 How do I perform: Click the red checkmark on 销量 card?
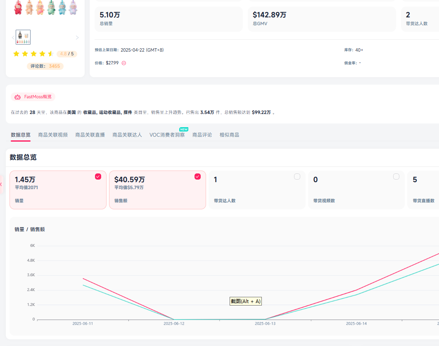click(x=98, y=176)
